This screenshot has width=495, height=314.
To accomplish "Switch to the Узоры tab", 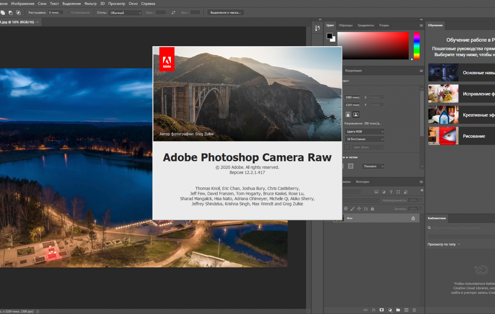I will coord(384,25).
